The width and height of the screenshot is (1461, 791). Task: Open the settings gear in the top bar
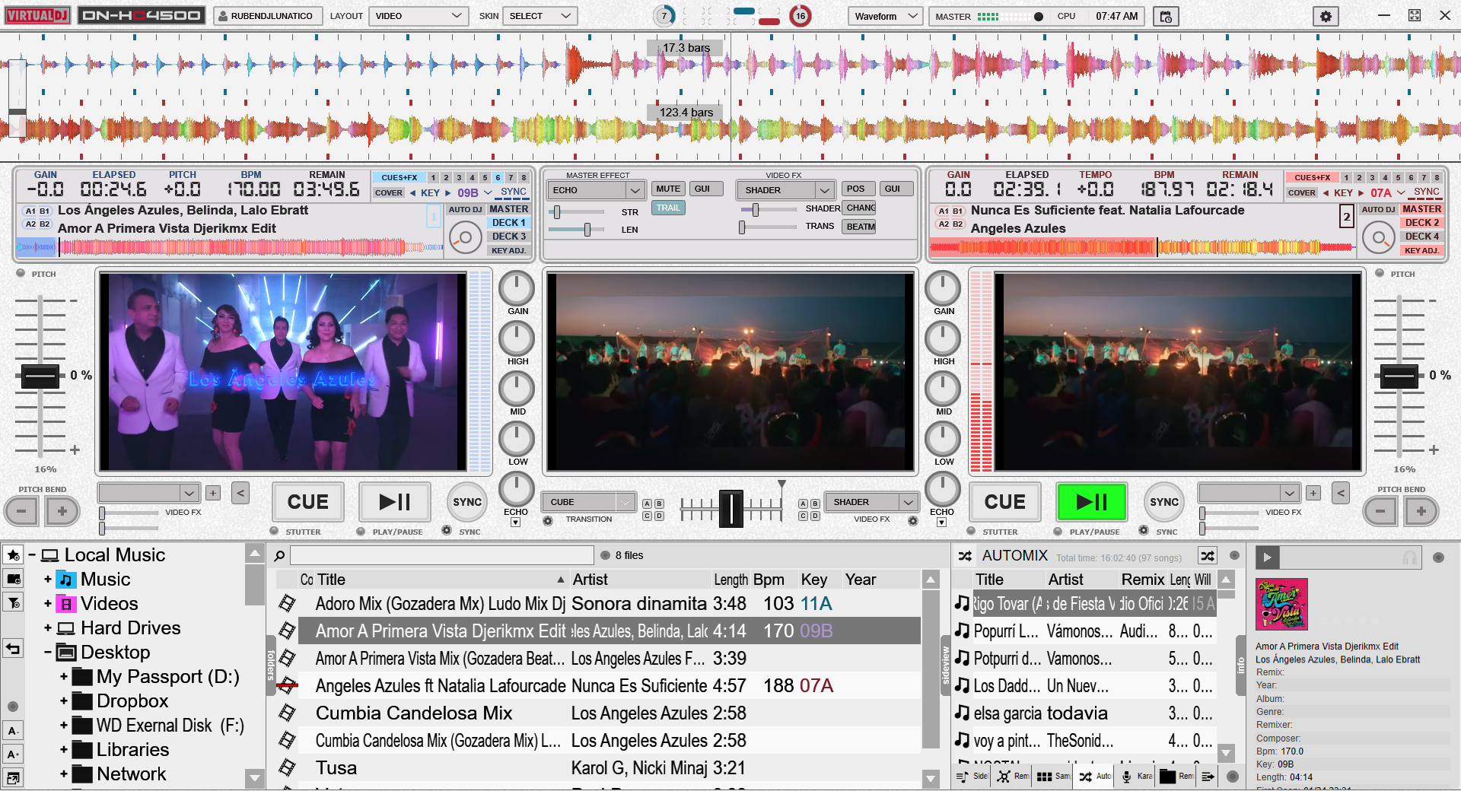(1326, 16)
